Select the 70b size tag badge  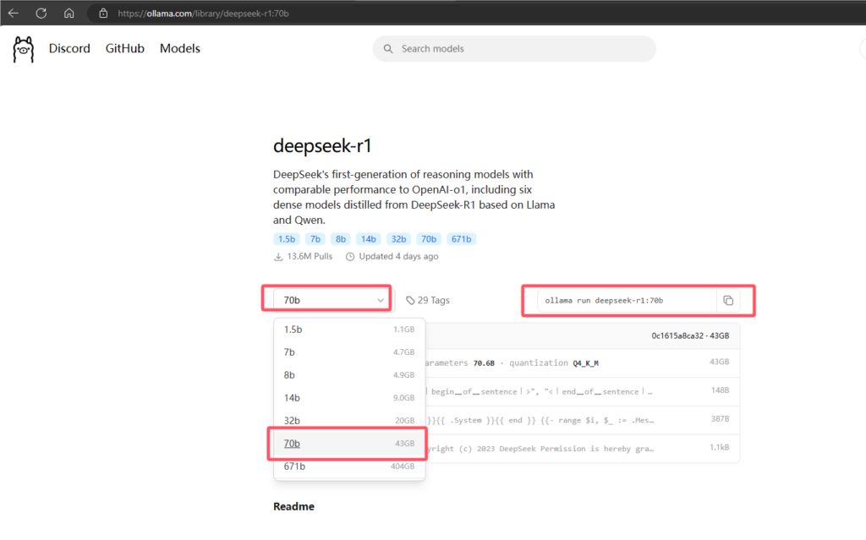point(429,239)
